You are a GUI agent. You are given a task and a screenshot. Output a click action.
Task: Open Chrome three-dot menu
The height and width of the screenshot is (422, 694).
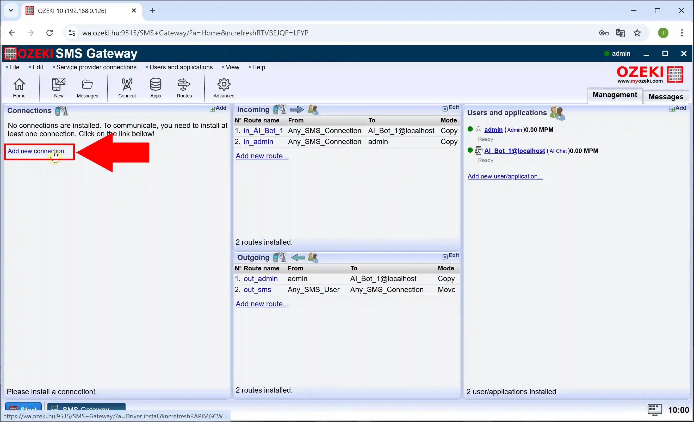[682, 33]
